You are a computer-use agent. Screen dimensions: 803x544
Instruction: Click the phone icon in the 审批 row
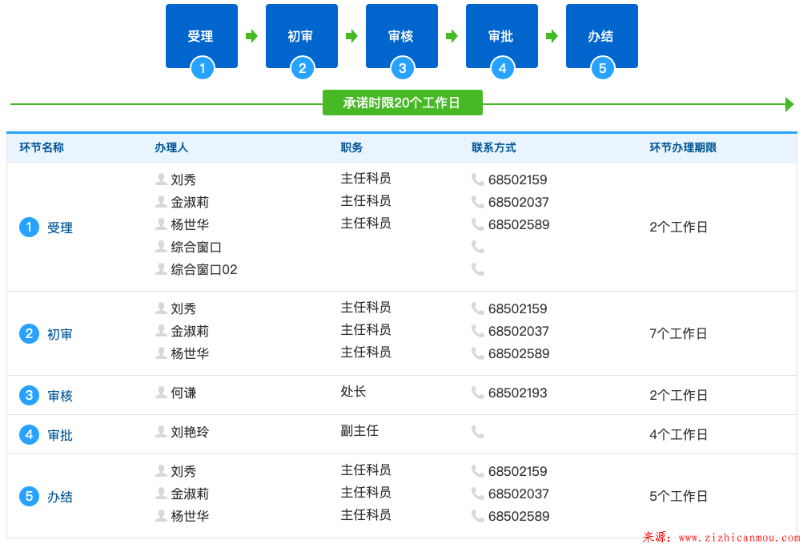(478, 432)
